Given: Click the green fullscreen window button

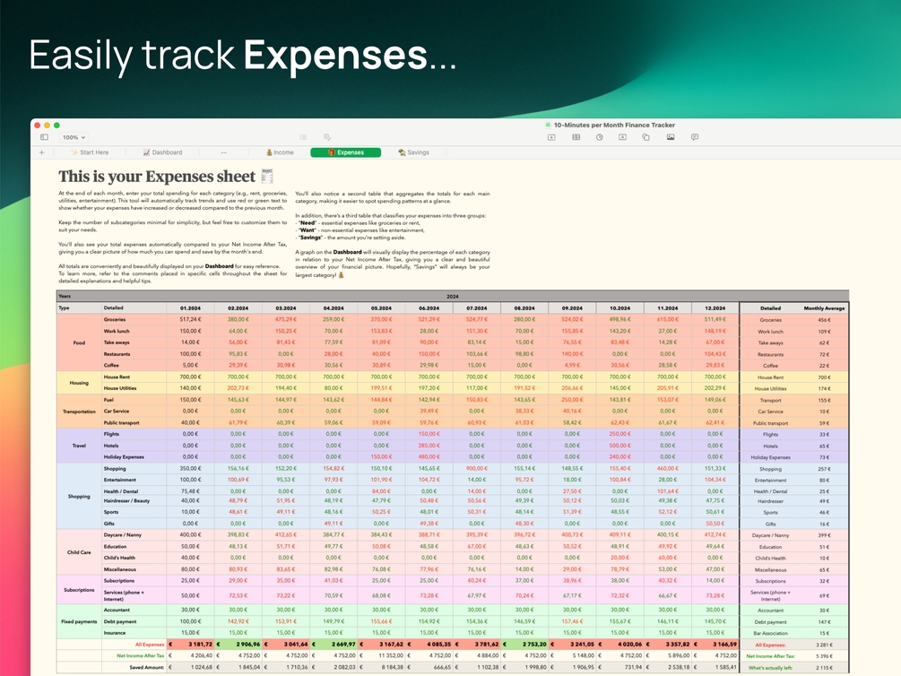Looking at the screenshot, I should (x=56, y=125).
